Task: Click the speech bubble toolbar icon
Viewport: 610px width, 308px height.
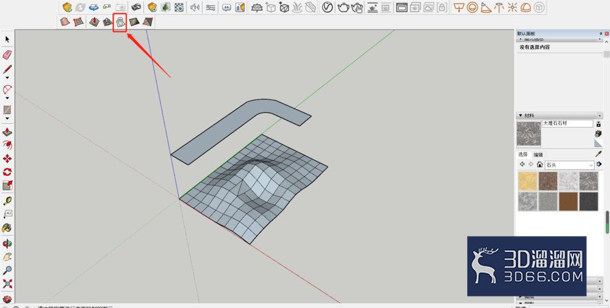Action: (226, 7)
